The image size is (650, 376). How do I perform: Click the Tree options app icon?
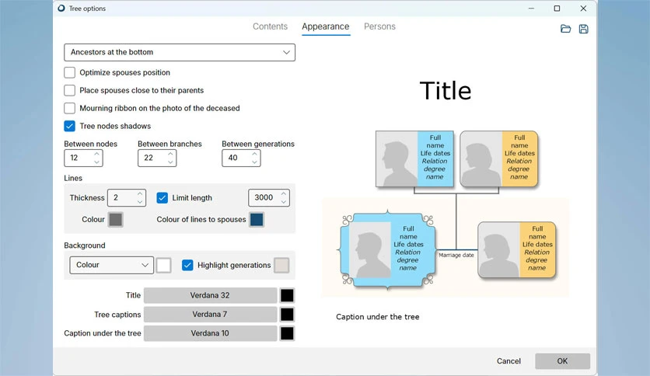coord(61,9)
